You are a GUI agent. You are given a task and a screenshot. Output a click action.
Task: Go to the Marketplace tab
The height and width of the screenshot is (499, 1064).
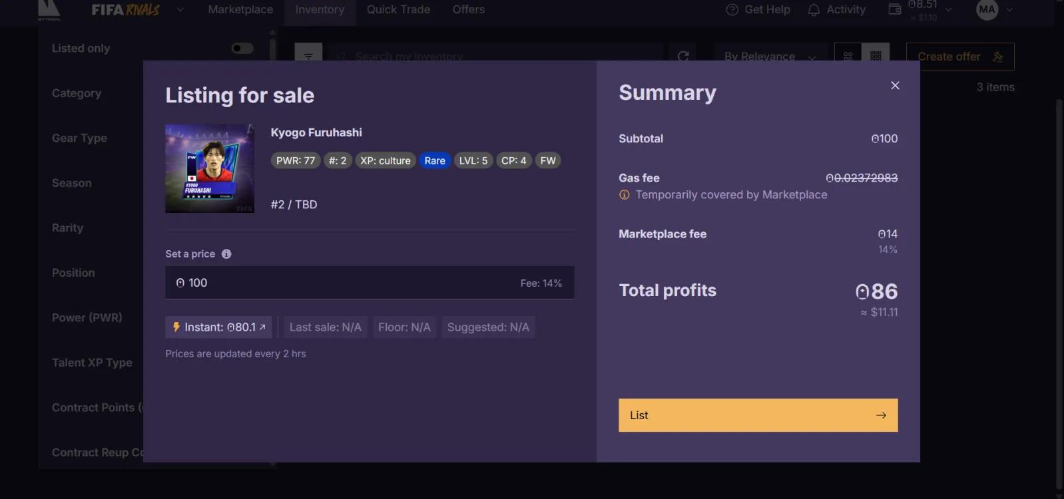[240, 10]
